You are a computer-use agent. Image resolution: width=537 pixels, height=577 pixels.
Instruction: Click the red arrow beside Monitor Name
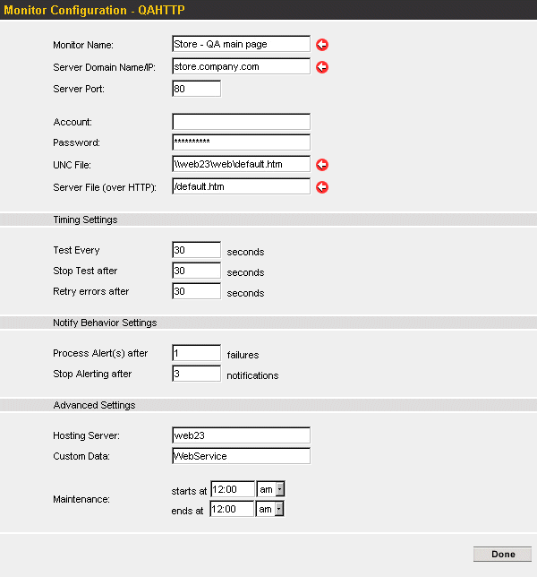point(322,45)
